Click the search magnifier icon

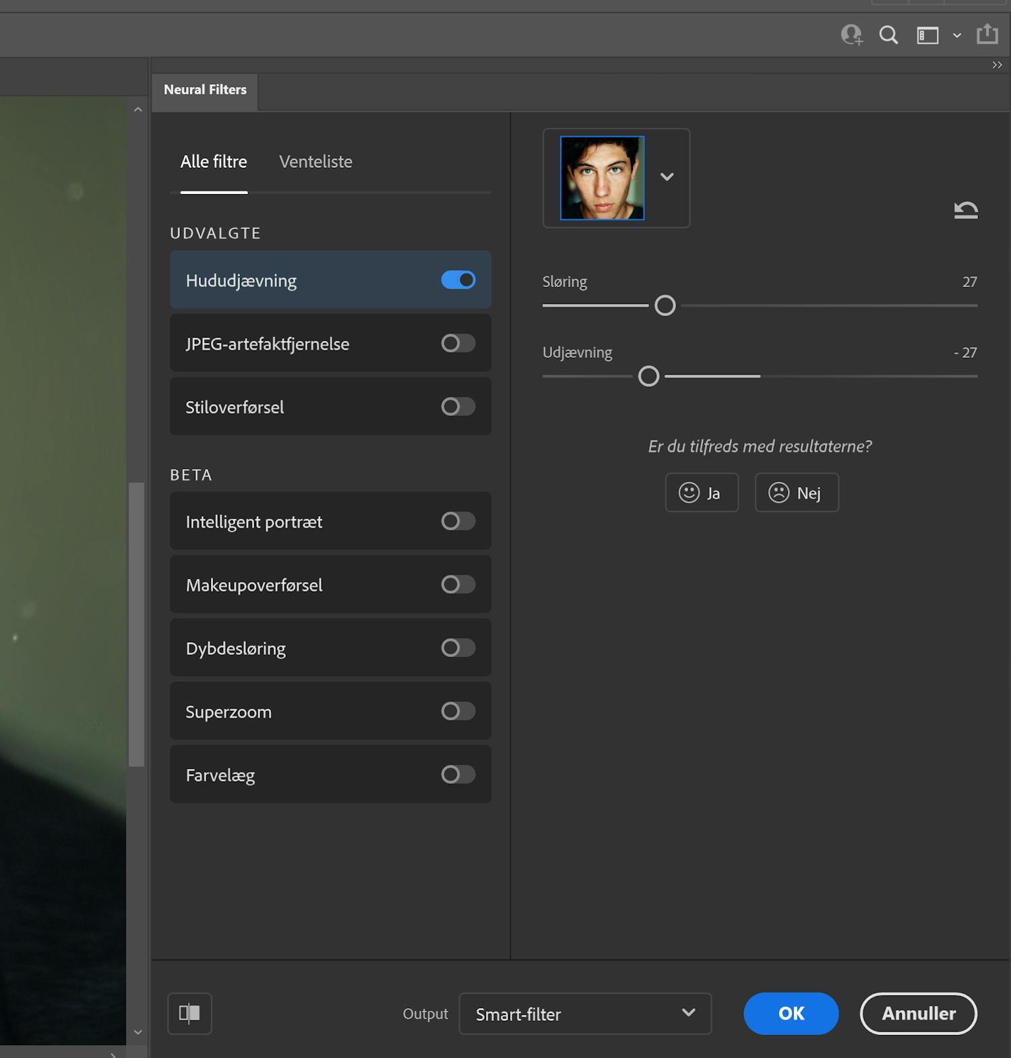tap(888, 35)
